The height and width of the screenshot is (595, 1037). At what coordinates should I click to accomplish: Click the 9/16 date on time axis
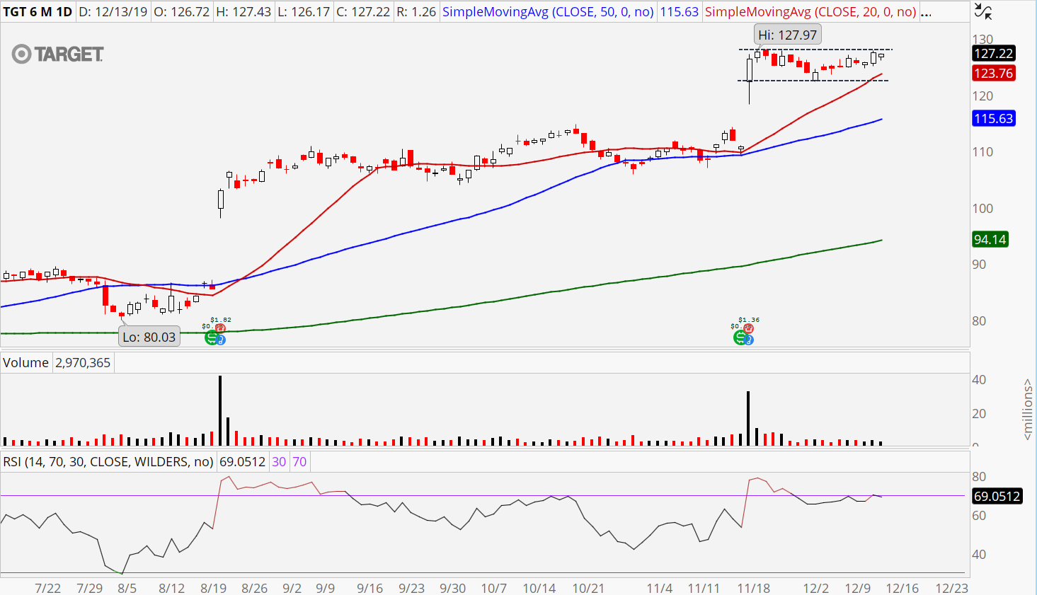pyautogui.click(x=369, y=588)
